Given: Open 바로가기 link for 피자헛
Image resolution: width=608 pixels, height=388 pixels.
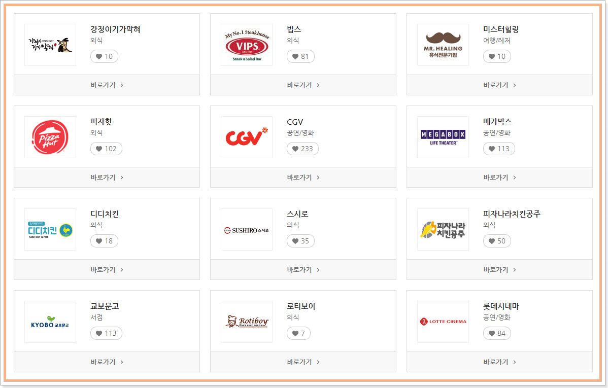Looking at the screenshot, I should [x=107, y=177].
